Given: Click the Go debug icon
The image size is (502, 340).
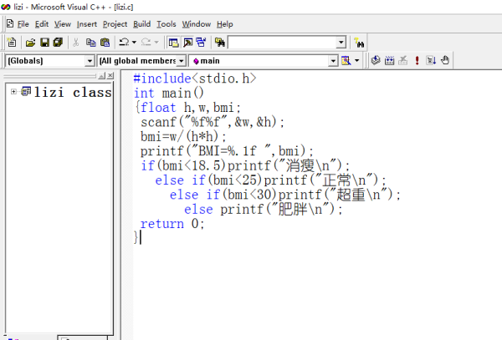Looking at the screenshot, I should pos(431,60).
